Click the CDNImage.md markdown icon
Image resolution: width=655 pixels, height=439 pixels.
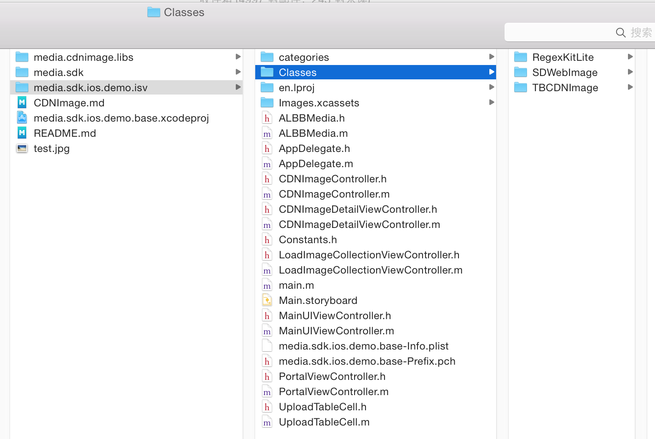point(22,103)
